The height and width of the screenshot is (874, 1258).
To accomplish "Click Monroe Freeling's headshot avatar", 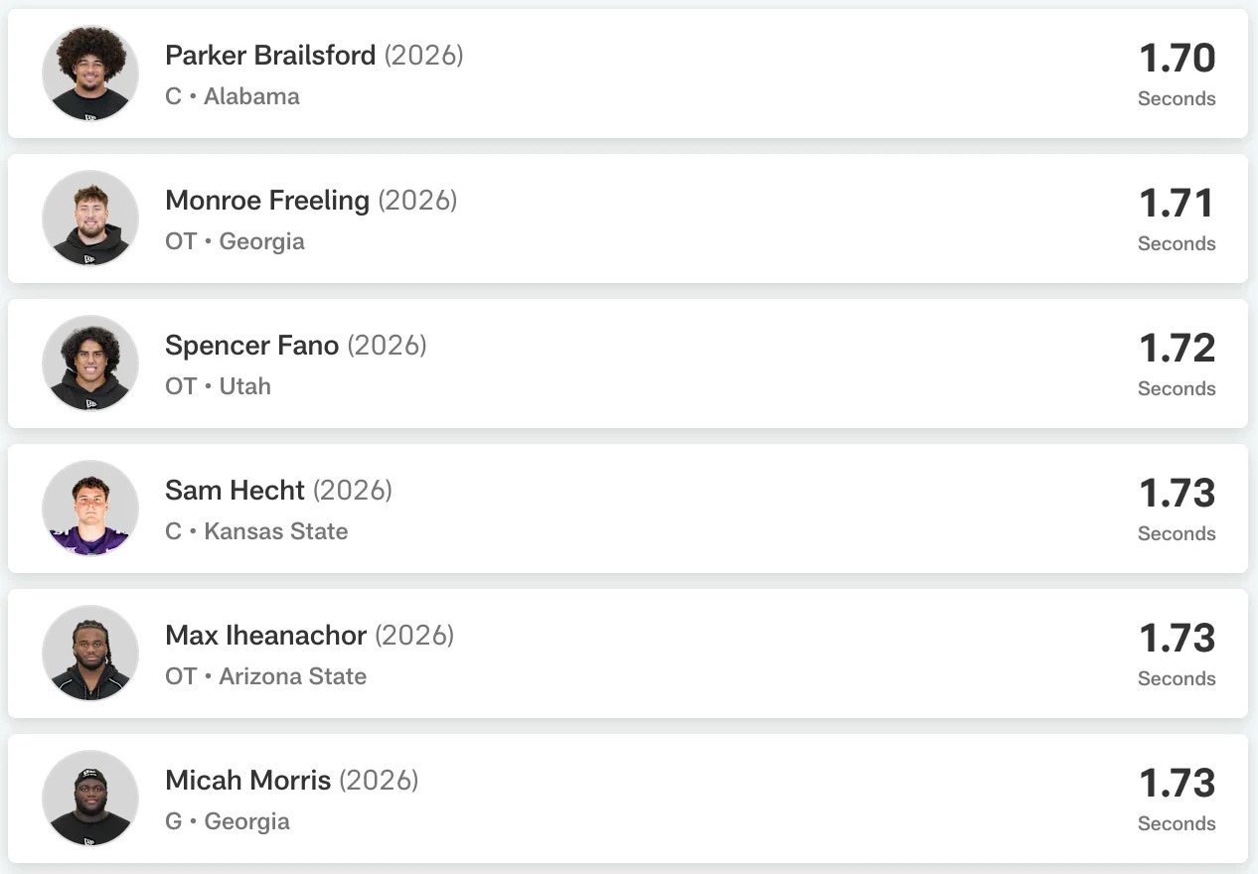I will pyautogui.click(x=90, y=218).
